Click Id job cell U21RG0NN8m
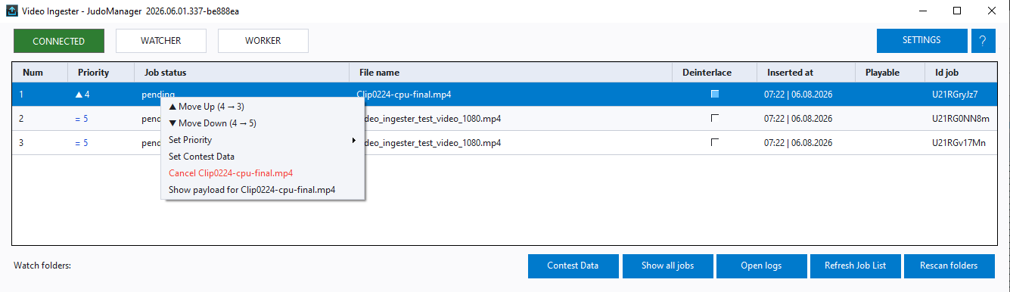This screenshot has width=1010, height=292. [x=960, y=119]
